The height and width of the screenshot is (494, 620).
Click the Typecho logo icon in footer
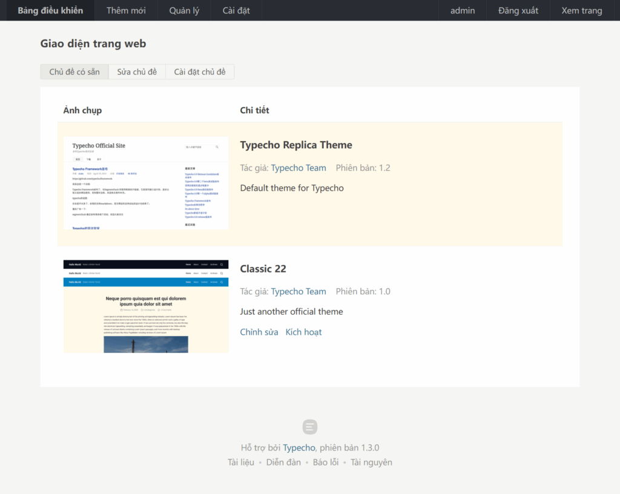[310, 427]
